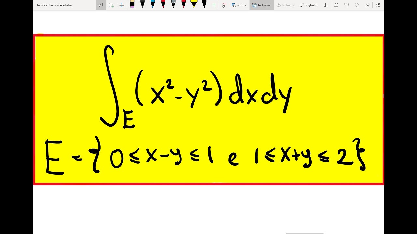
Task: Redo the last undone action
Action: coord(357,5)
